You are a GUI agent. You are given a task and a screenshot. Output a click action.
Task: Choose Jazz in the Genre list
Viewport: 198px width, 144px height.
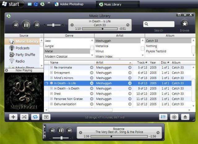[48, 41]
